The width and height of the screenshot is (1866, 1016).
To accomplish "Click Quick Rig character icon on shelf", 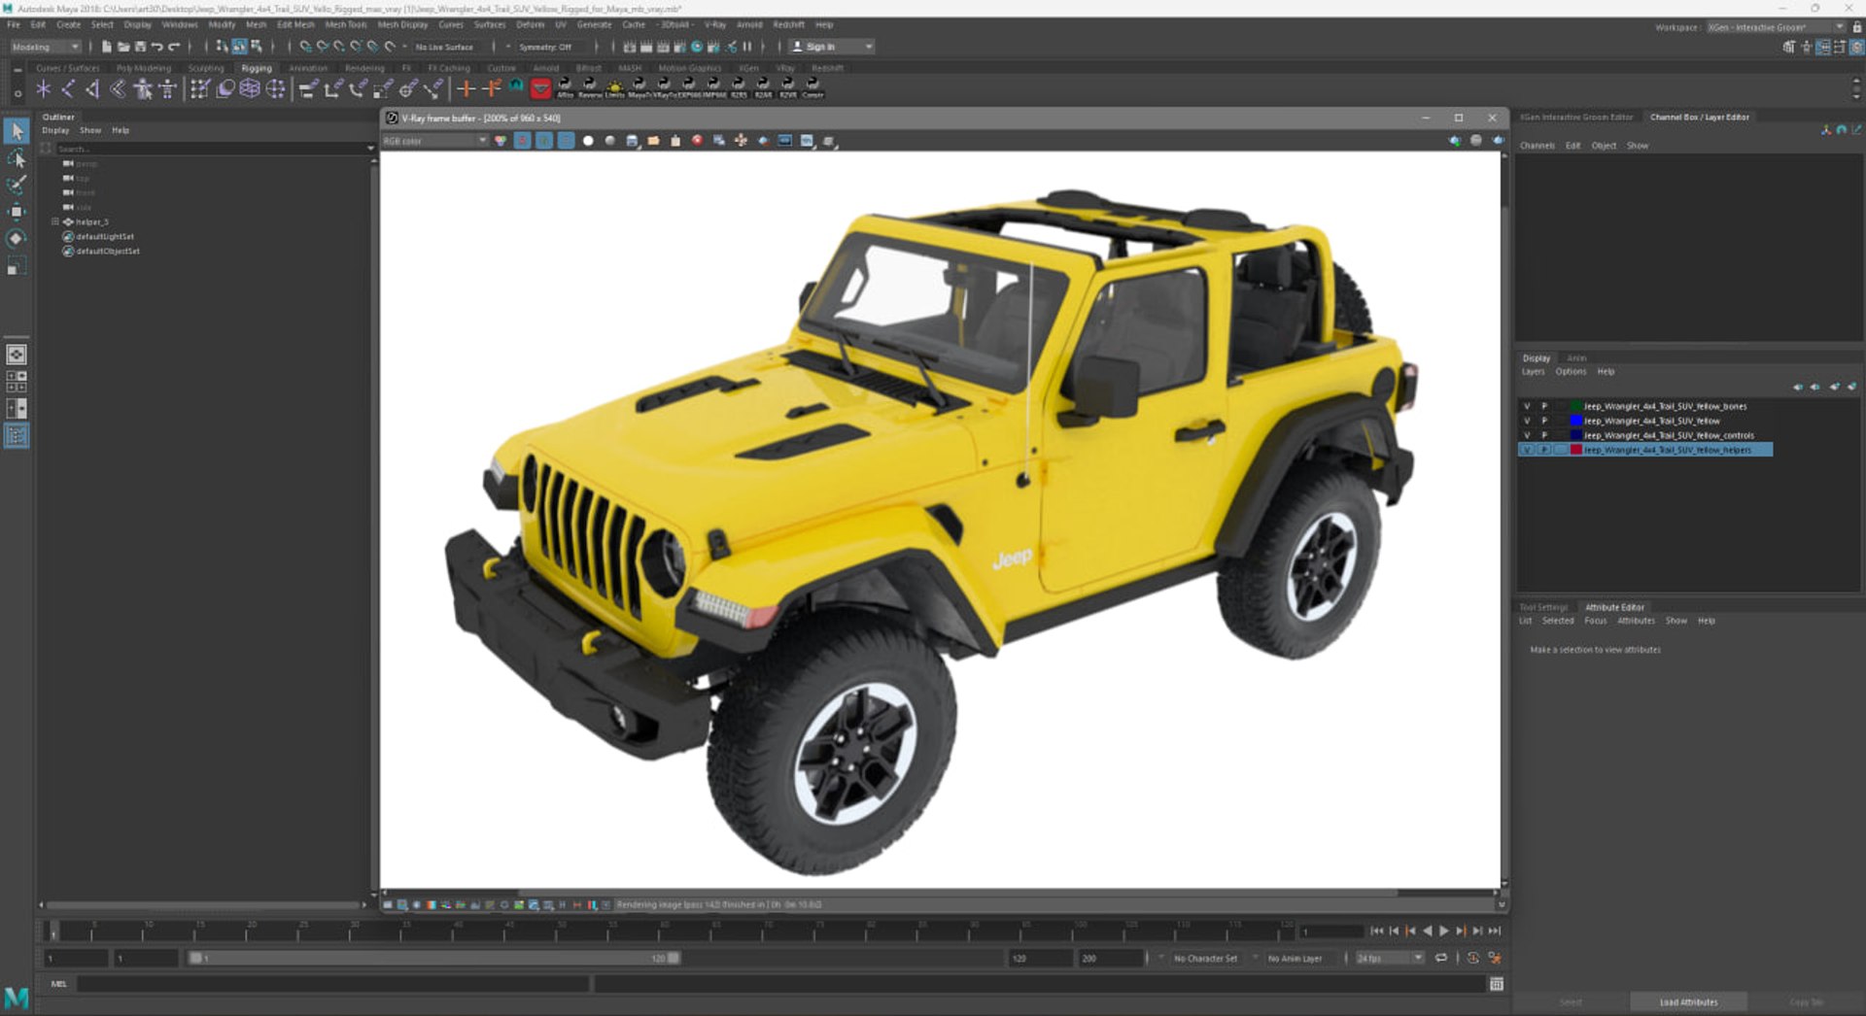I will 143,89.
